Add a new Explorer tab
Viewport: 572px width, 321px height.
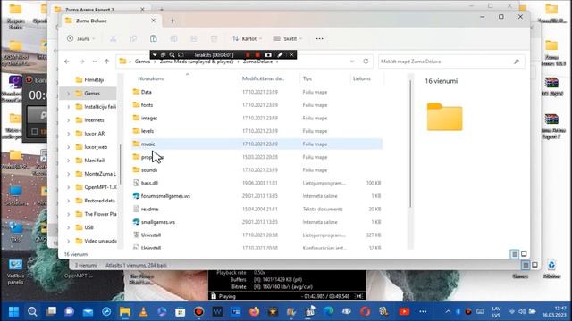172,21
